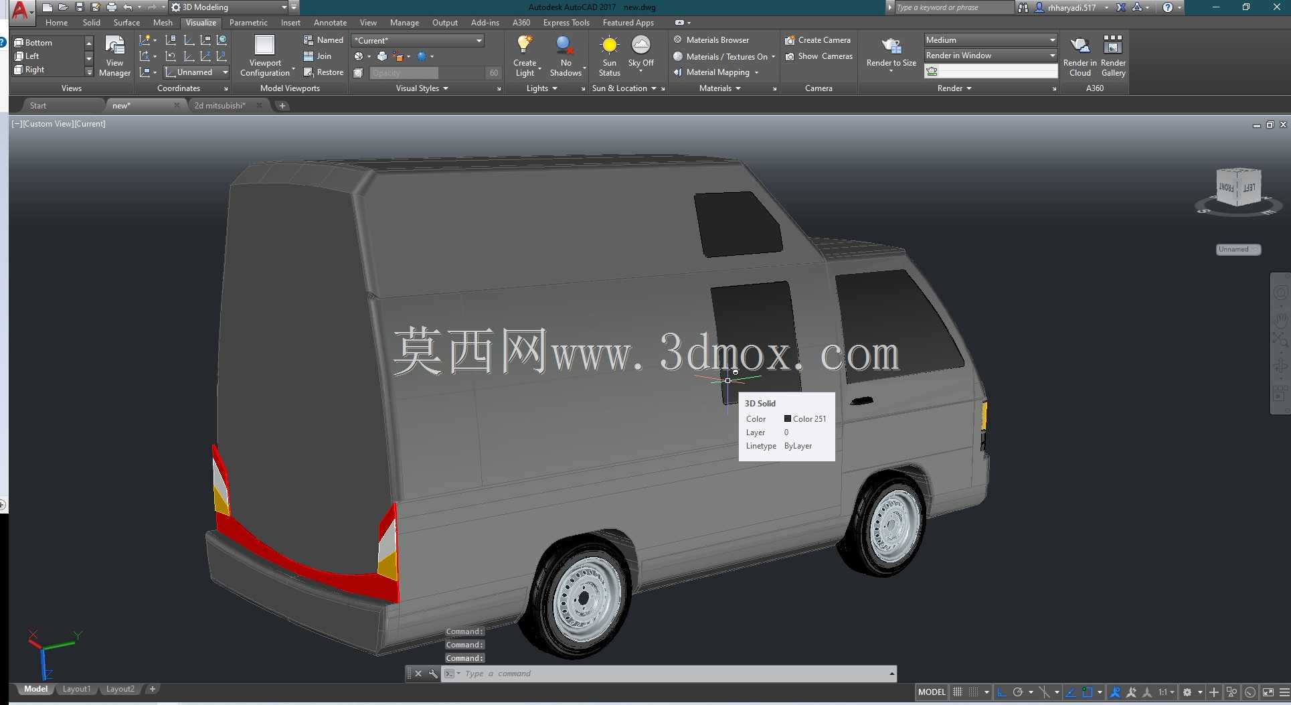
Task: Toggle Show Cameras
Action: 819,56
